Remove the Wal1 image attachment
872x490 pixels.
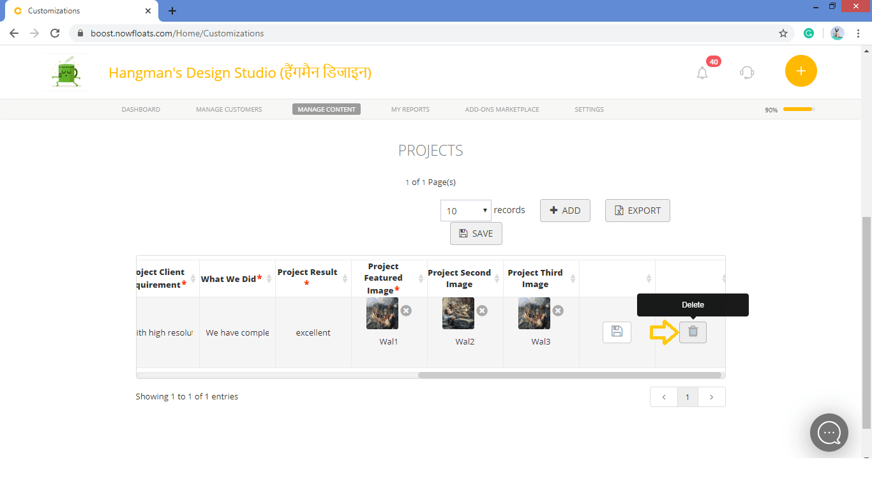(407, 311)
